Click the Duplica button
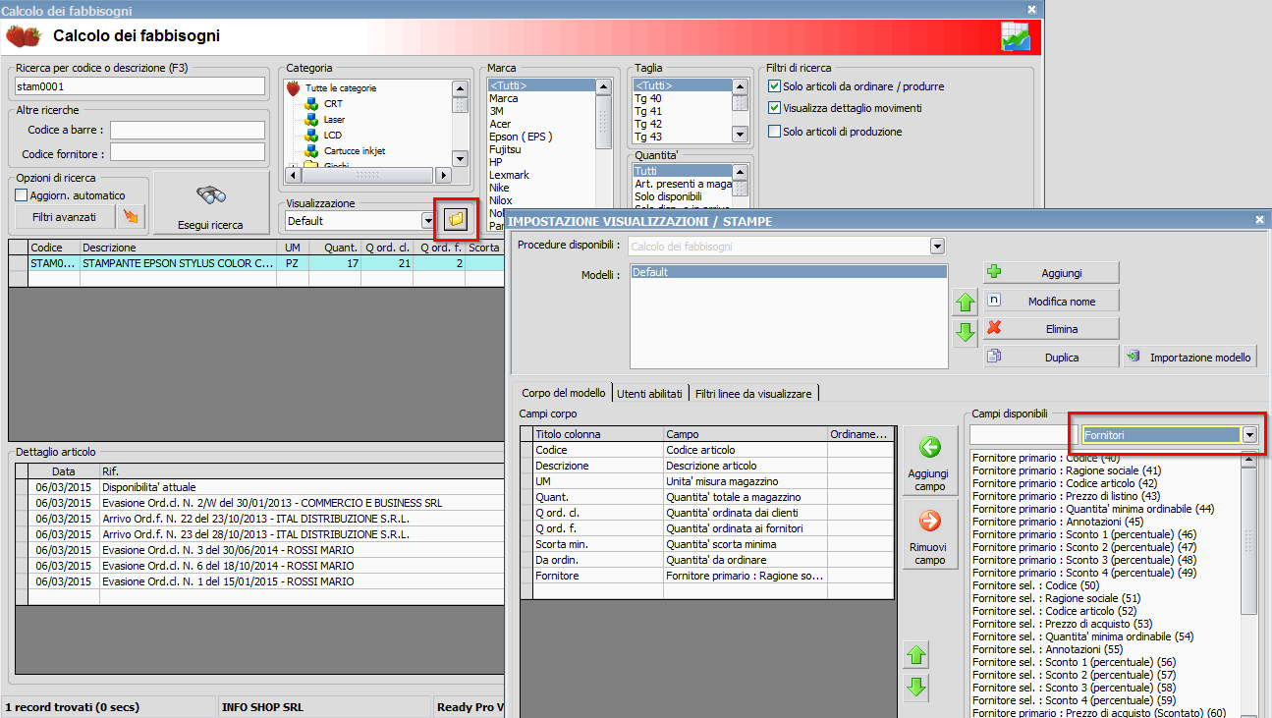The height and width of the screenshot is (718, 1272). pyautogui.click(x=1052, y=358)
